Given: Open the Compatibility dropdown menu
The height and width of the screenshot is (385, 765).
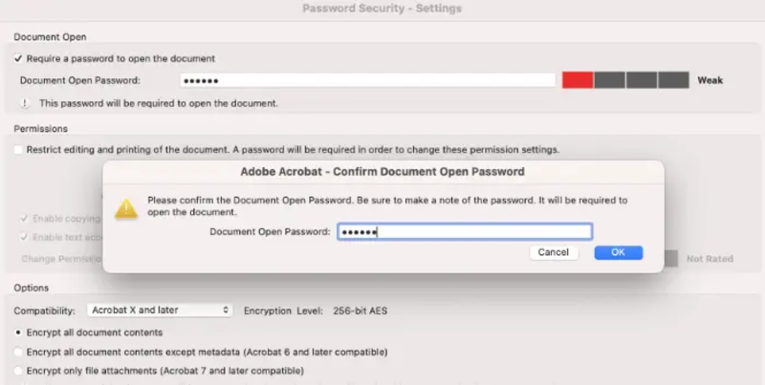Looking at the screenshot, I should (x=160, y=310).
